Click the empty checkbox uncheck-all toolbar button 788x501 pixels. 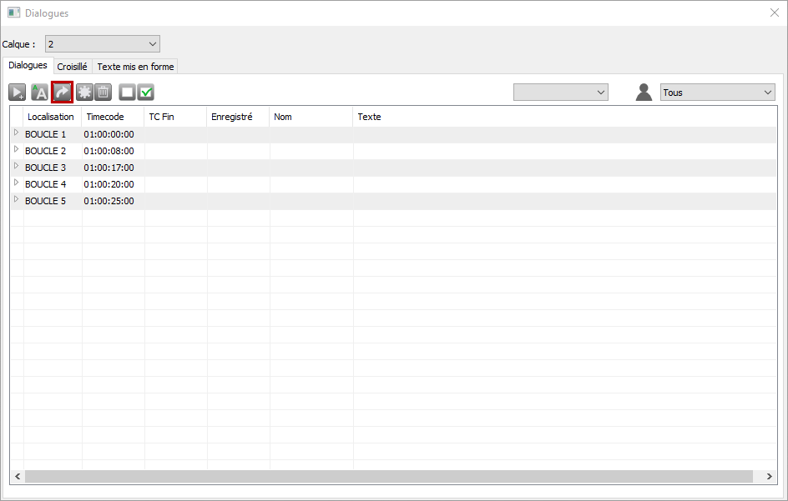coord(127,93)
